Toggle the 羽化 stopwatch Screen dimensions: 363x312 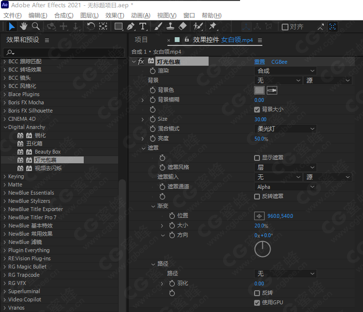(172, 284)
